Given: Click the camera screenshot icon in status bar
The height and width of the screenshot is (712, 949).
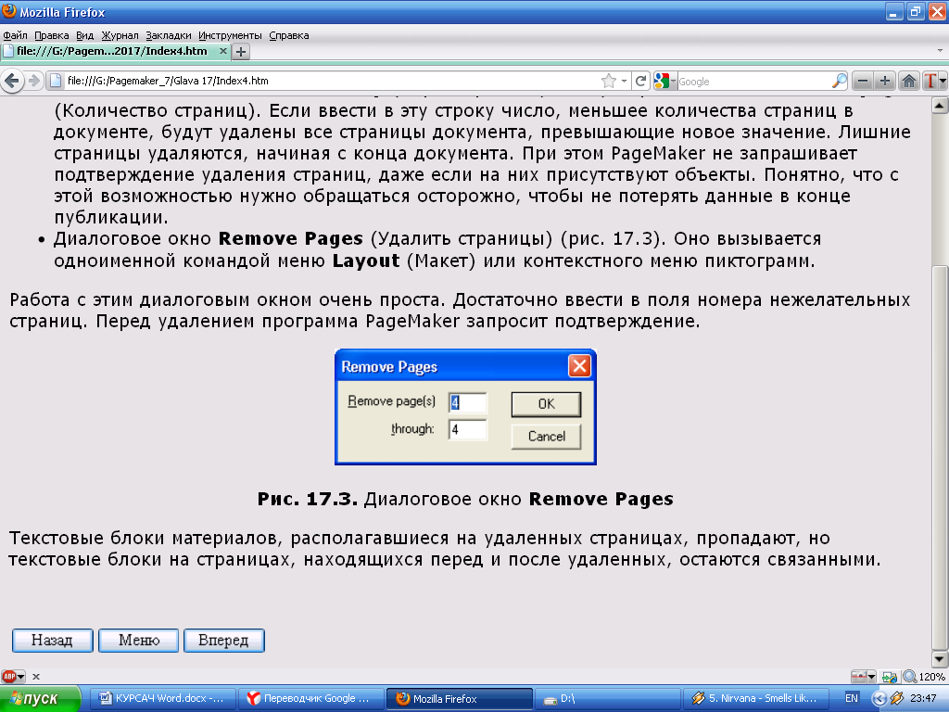Looking at the screenshot, I should click(859, 676).
